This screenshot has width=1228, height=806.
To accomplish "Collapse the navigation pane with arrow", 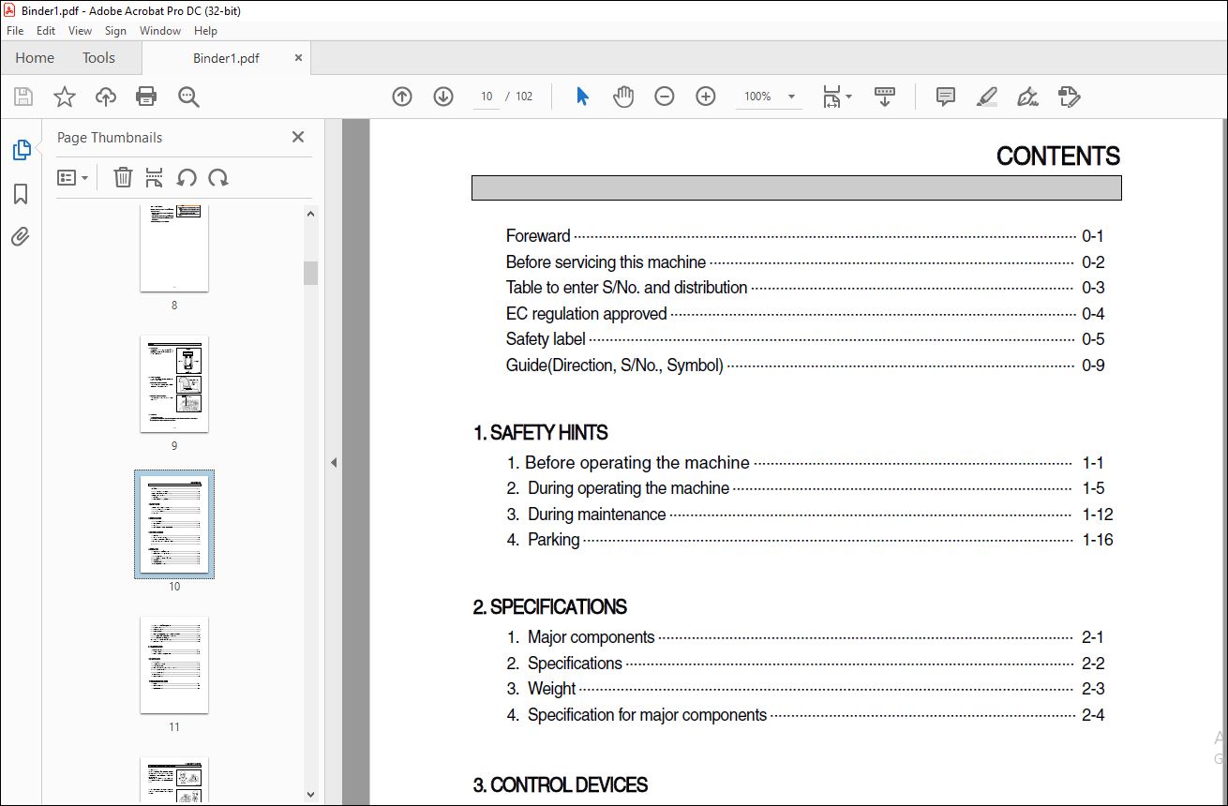I will pyautogui.click(x=334, y=462).
